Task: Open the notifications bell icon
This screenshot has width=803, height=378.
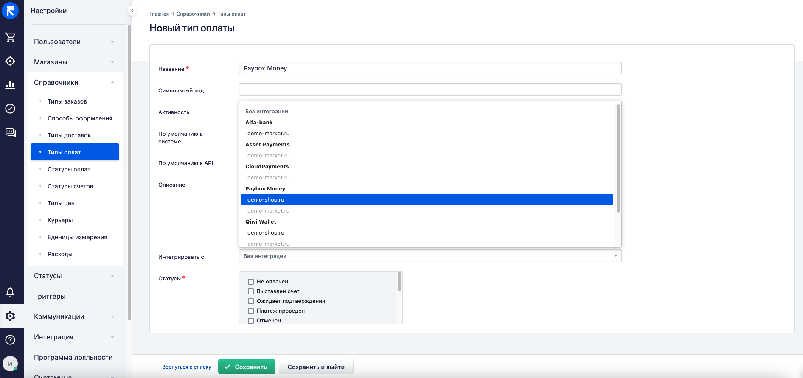Action: tap(10, 292)
